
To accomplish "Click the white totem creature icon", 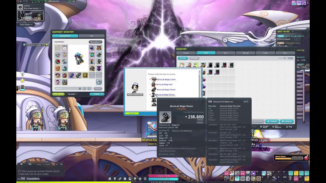I will pos(99,82).
